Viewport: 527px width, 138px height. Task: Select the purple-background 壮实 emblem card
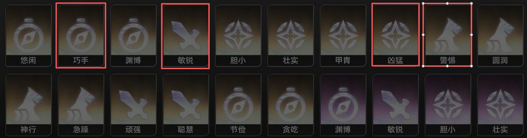[500, 105]
